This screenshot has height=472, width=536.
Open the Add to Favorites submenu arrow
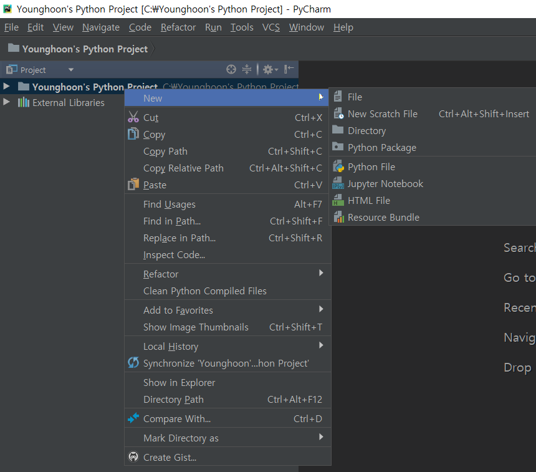(321, 309)
